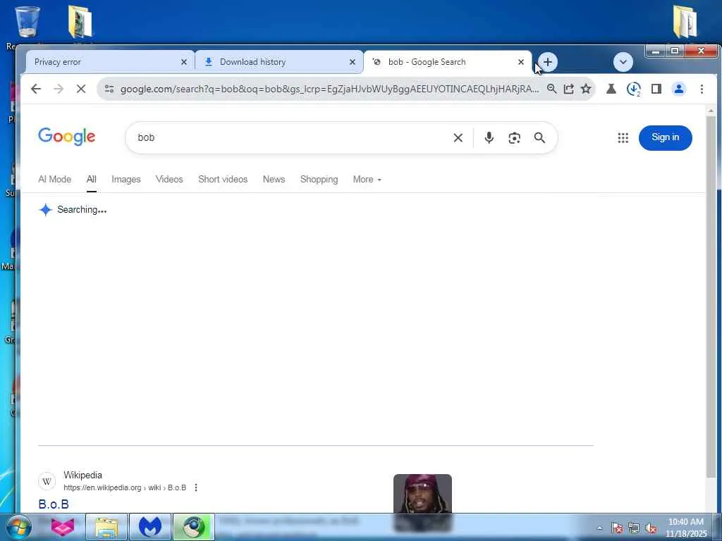Viewport: 722px width, 541px height.
Task: Show Images results
Action: (126, 180)
